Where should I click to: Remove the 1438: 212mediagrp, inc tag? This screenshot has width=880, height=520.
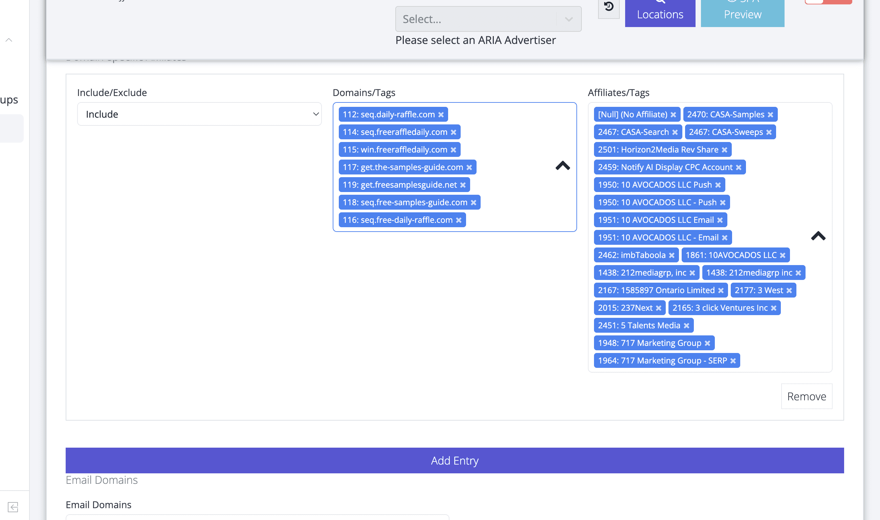coord(692,273)
